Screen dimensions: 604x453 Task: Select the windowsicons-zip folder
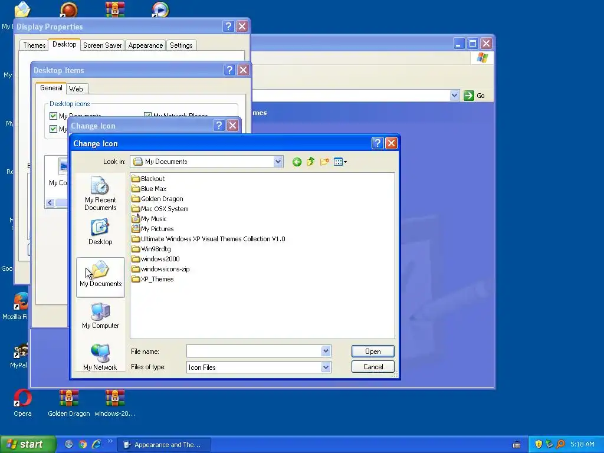click(x=160, y=269)
